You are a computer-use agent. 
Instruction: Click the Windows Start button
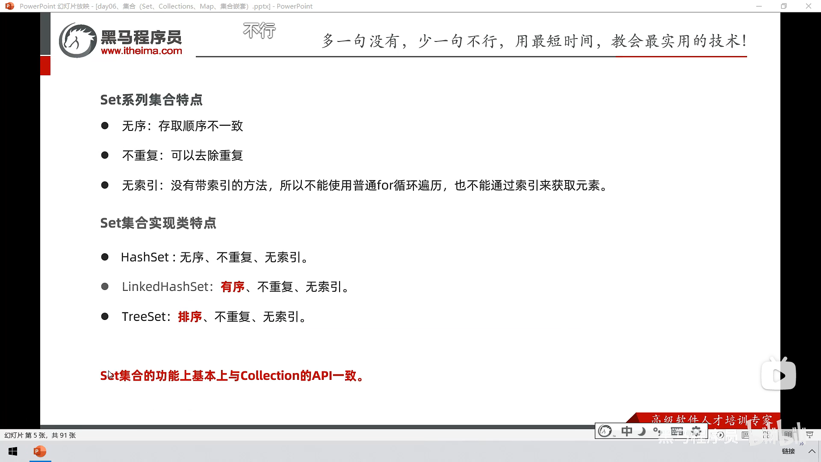(x=13, y=451)
